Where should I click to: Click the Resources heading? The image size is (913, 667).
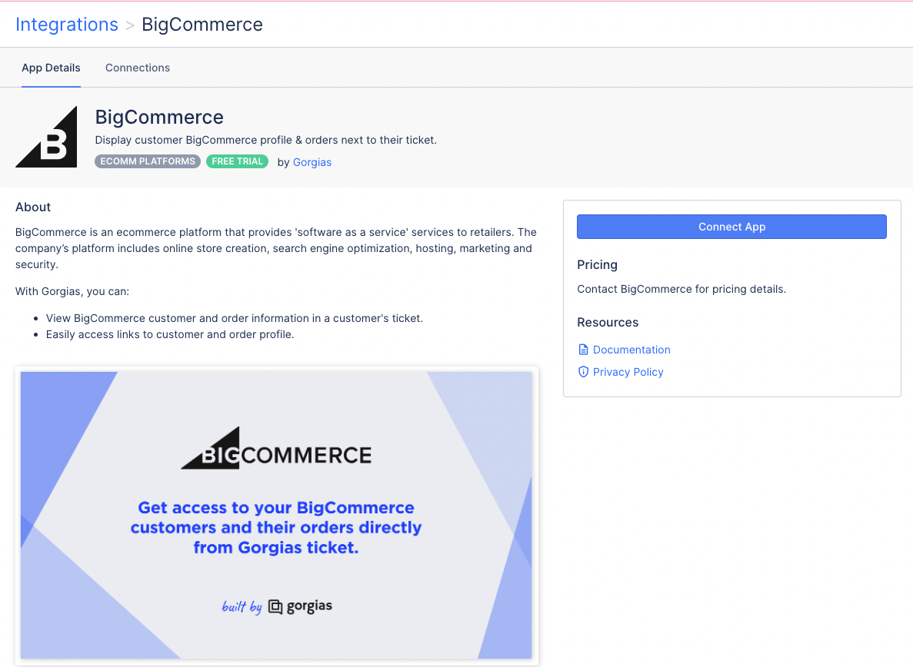click(608, 322)
